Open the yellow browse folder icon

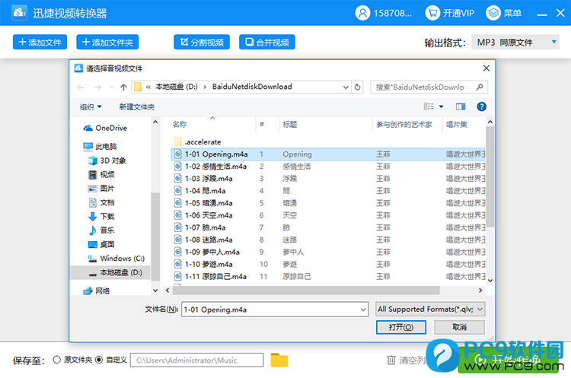click(x=279, y=361)
